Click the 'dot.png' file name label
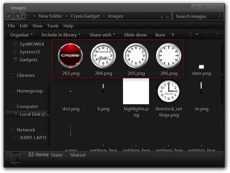The image size is (230, 173). (x=71, y=109)
